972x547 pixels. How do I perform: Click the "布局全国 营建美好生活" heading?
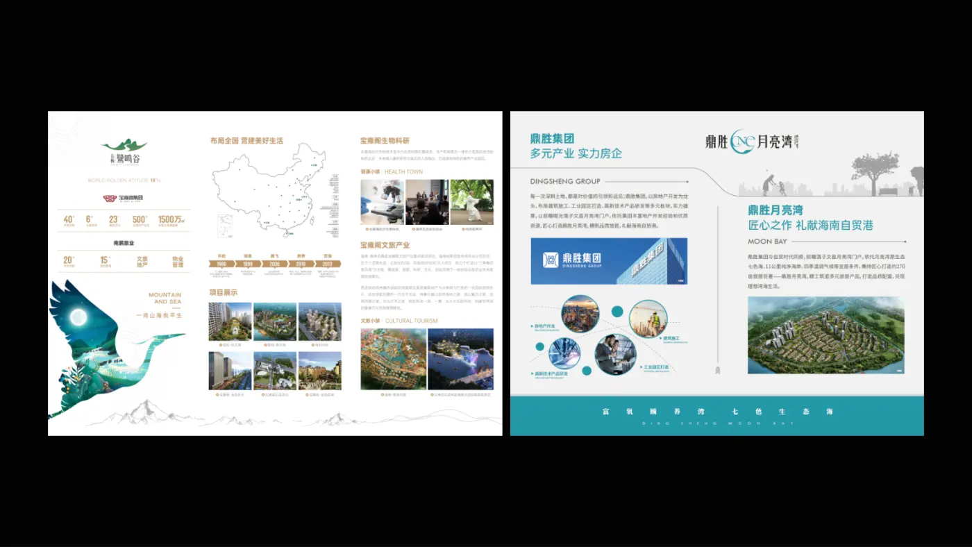pyautogui.click(x=246, y=140)
